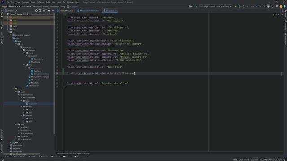Viewport: 287px width, 161px height.
Task: Expand the gradle folder in project tree
Action: pos(8,26)
